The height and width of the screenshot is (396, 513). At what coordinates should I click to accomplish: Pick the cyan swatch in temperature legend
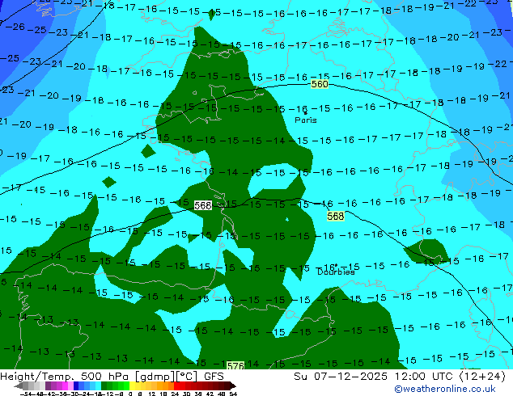click(98, 385)
